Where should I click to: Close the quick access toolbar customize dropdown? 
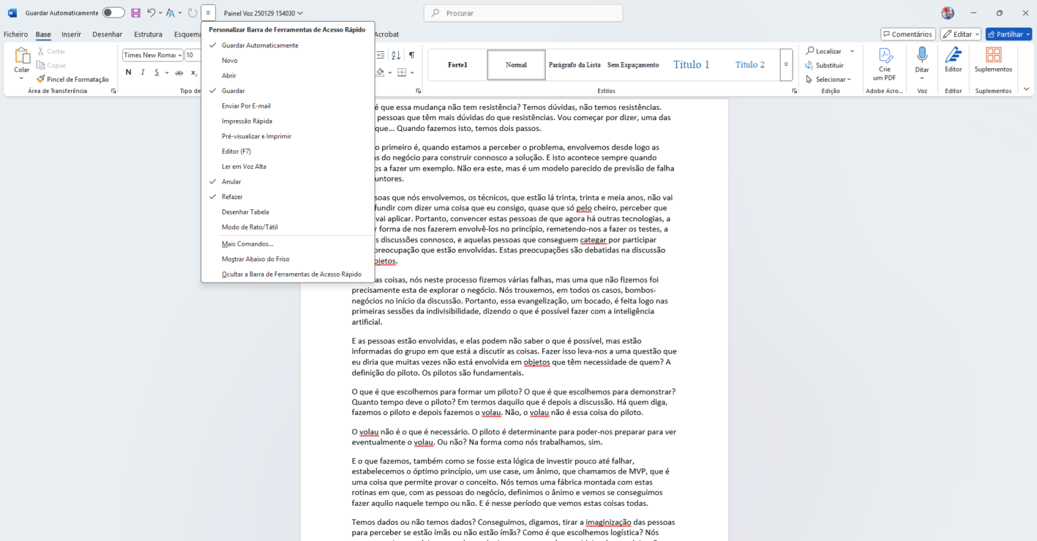coord(208,13)
